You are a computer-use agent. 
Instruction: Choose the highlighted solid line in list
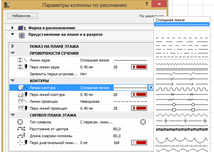tap(182, 24)
